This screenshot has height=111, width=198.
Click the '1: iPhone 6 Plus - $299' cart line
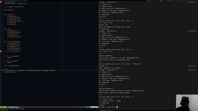pyautogui.click(x=110, y=101)
